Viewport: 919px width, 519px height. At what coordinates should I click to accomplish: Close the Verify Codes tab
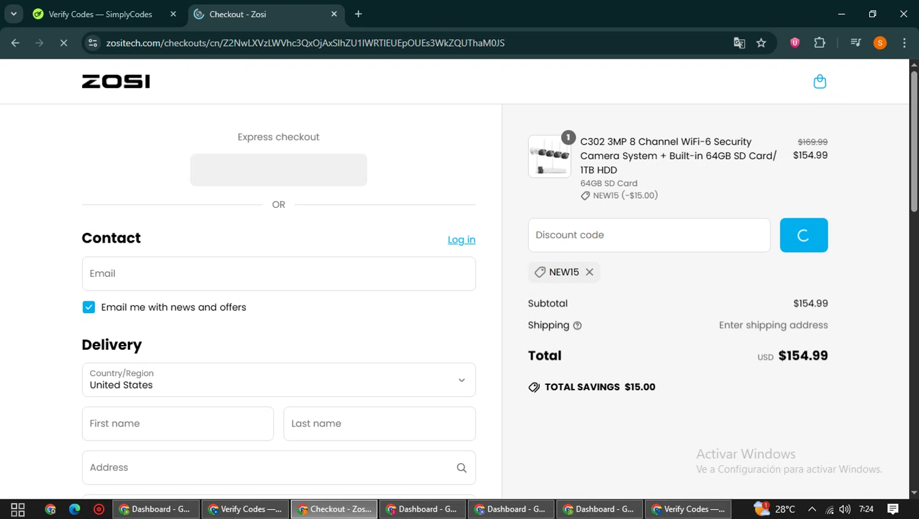[173, 14]
